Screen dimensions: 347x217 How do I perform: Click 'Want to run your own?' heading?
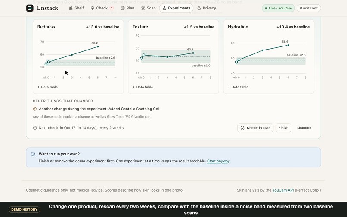point(59,154)
